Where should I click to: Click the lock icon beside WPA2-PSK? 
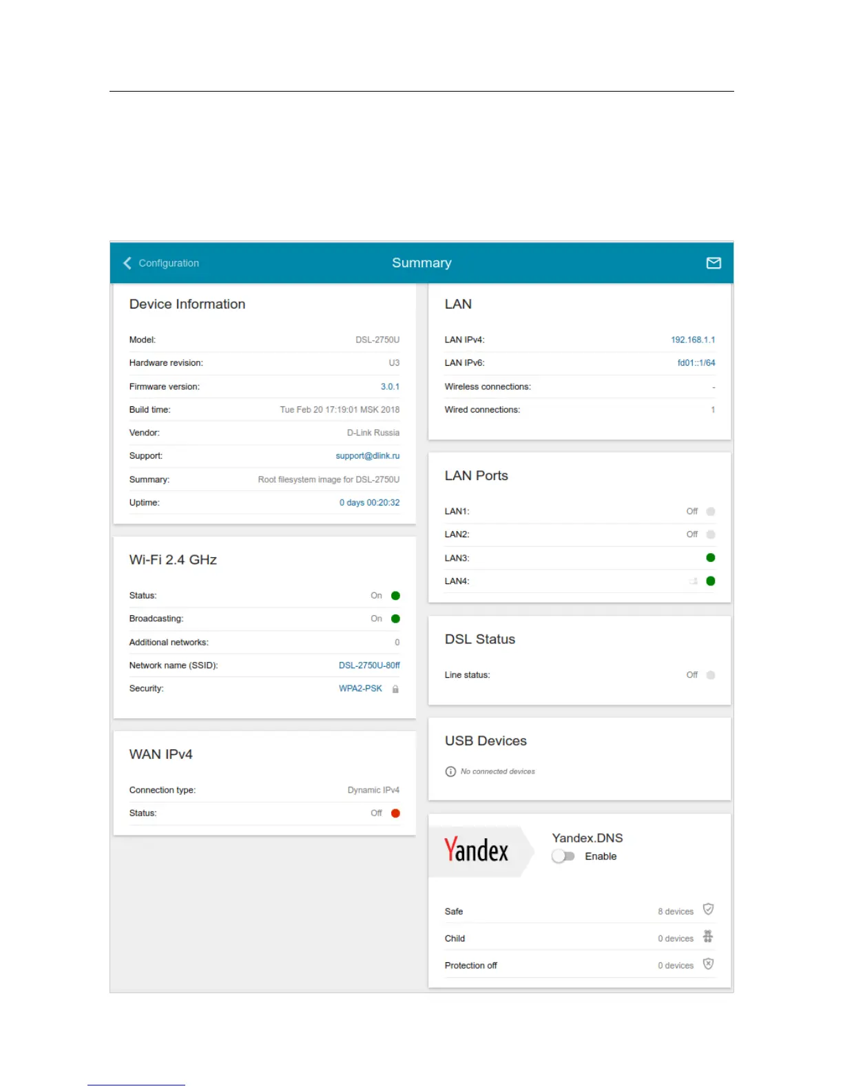click(x=395, y=689)
